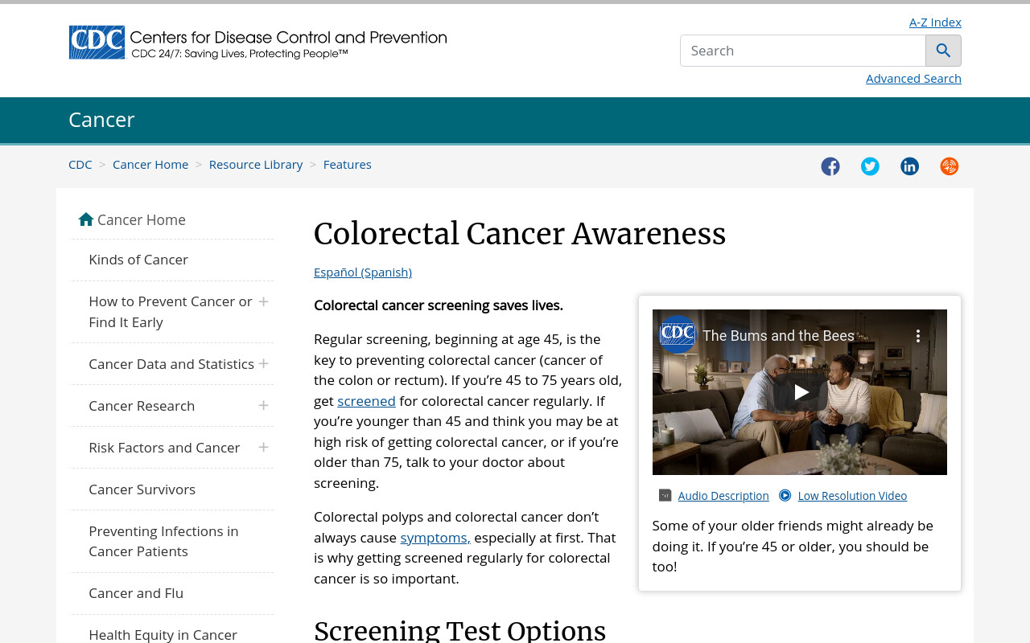The width and height of the screenshot is (1030, 643).
Task: Follow the symptoms link
Action: click(x=435, y=537)
